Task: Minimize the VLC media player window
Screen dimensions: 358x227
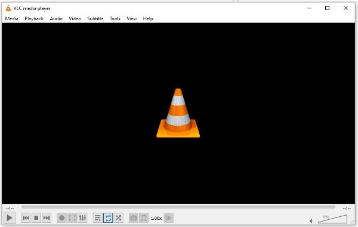Action: pos(309,8)
